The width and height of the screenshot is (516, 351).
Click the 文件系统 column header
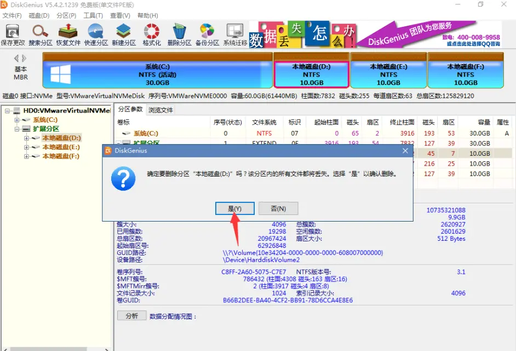(x=264, y=122)
